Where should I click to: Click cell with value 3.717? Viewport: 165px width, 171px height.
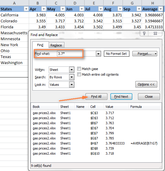pyautogui.click(x=56, y=21)
